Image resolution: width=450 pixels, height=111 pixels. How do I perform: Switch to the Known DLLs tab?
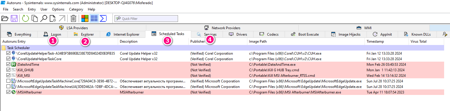click(x=417, y=34)
